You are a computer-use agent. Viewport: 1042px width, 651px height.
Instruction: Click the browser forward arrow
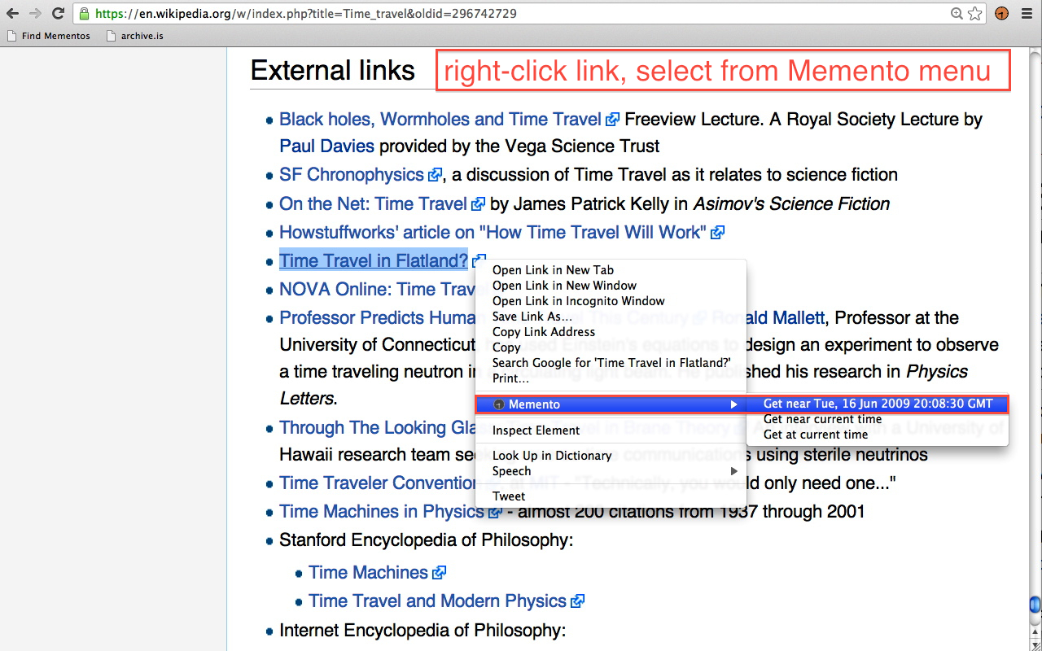[35, 14]
